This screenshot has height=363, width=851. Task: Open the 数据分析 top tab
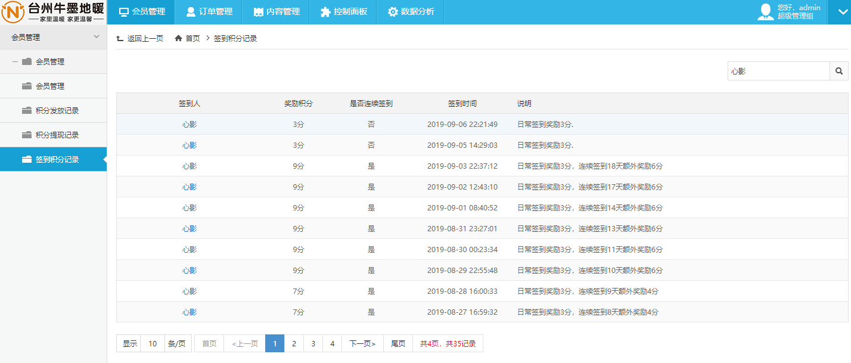click(410, 12)
